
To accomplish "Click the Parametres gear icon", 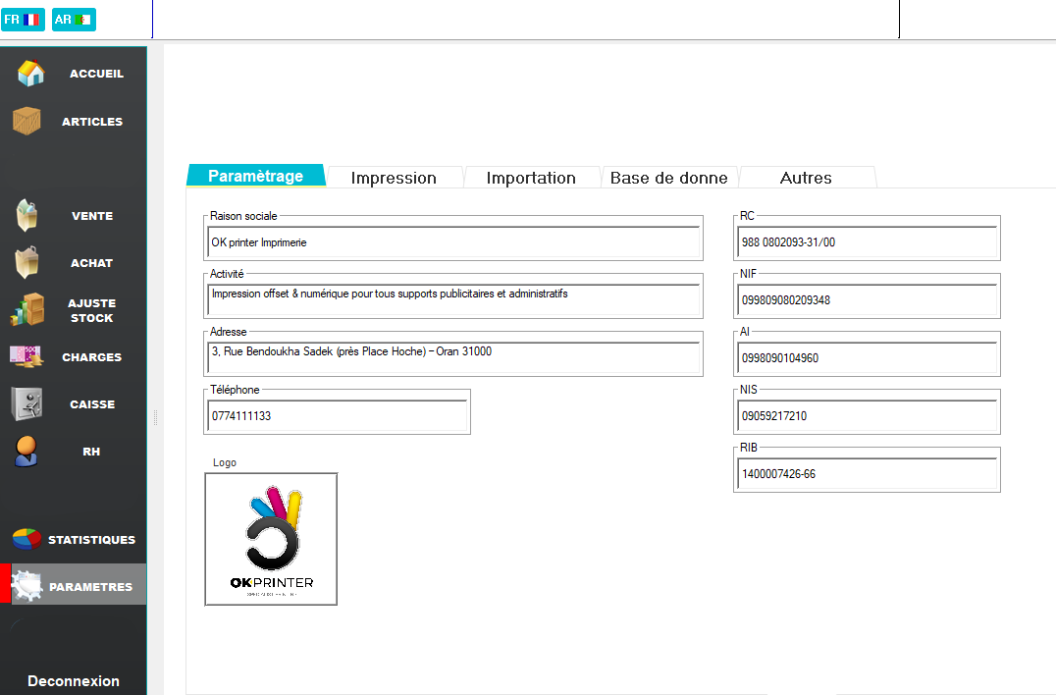I will [28, 586].
